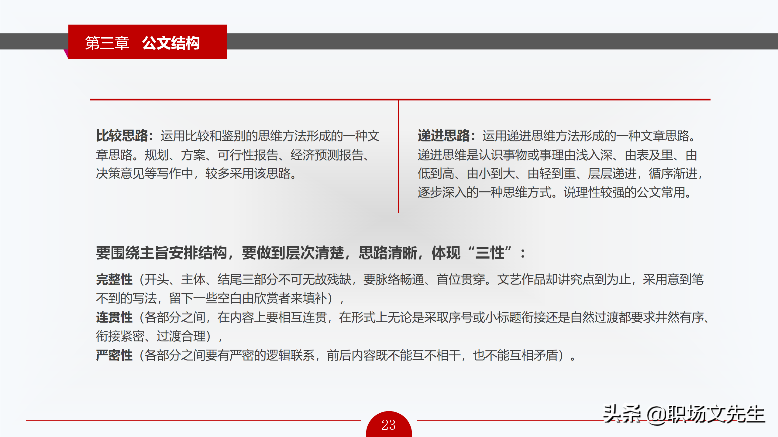This screenshot has width=778, height=437.
Task: Click the phrase 也不能互相矛盾
Action: 515,355
